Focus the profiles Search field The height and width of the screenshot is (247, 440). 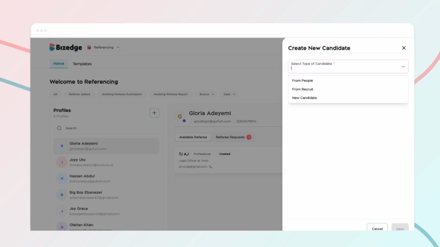(x=106, y=128)
